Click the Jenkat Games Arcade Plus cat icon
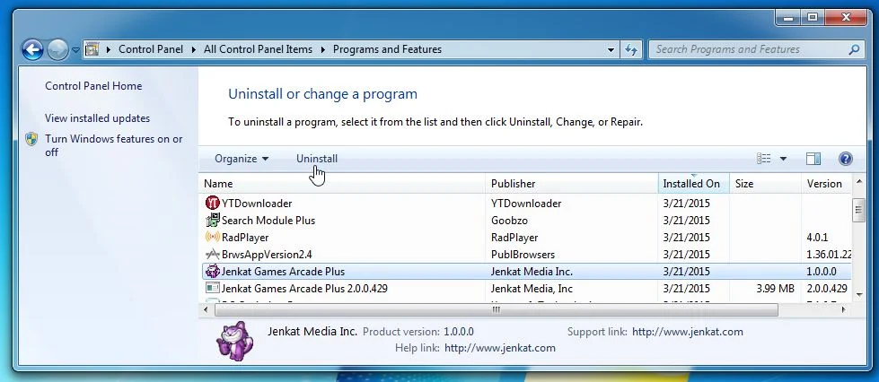The width and height of the screenshot is (879, 382). coord(213,271)
